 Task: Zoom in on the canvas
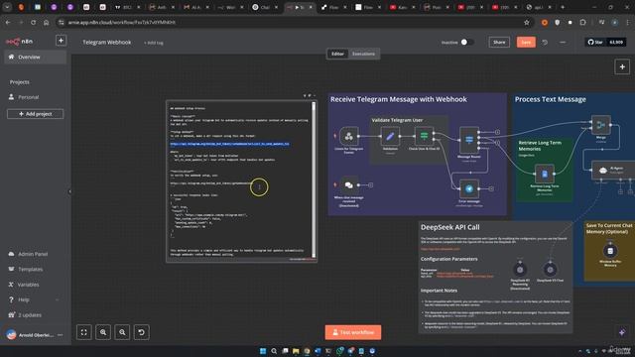click(103, 332)
